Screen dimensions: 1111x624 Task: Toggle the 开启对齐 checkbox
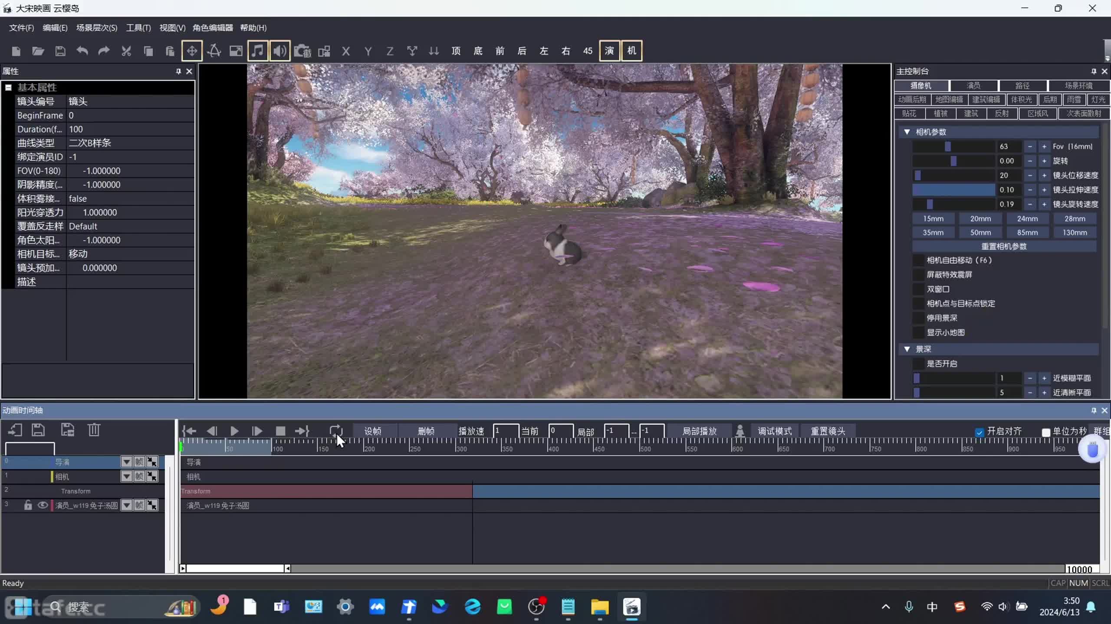(979, 432)
